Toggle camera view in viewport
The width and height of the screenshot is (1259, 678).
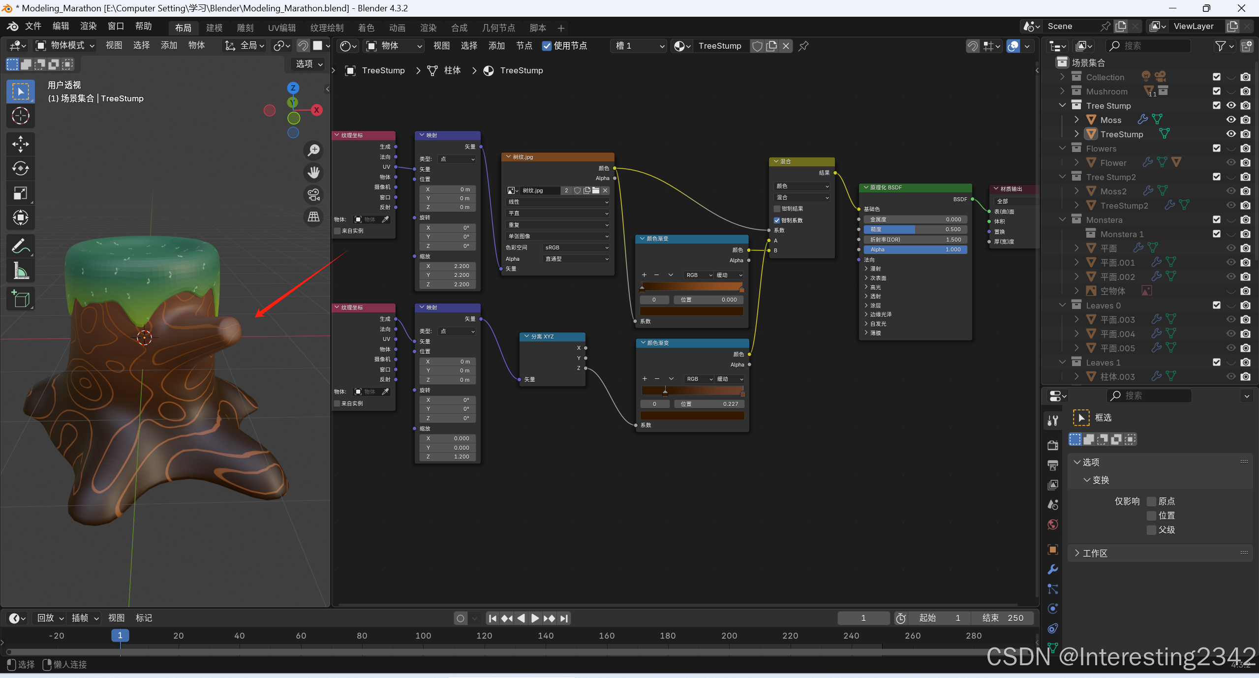313,194
